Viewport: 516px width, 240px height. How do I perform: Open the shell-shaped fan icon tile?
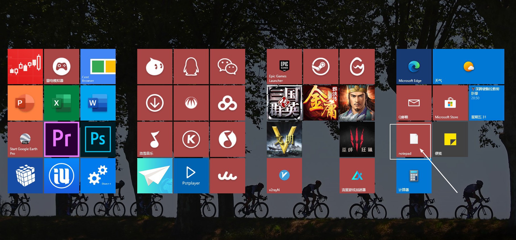pyautogui.click(x=191, y=103)
